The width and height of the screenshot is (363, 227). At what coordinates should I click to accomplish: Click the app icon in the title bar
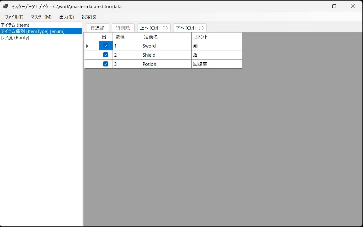pyautogui.click(x=6, y=6)
